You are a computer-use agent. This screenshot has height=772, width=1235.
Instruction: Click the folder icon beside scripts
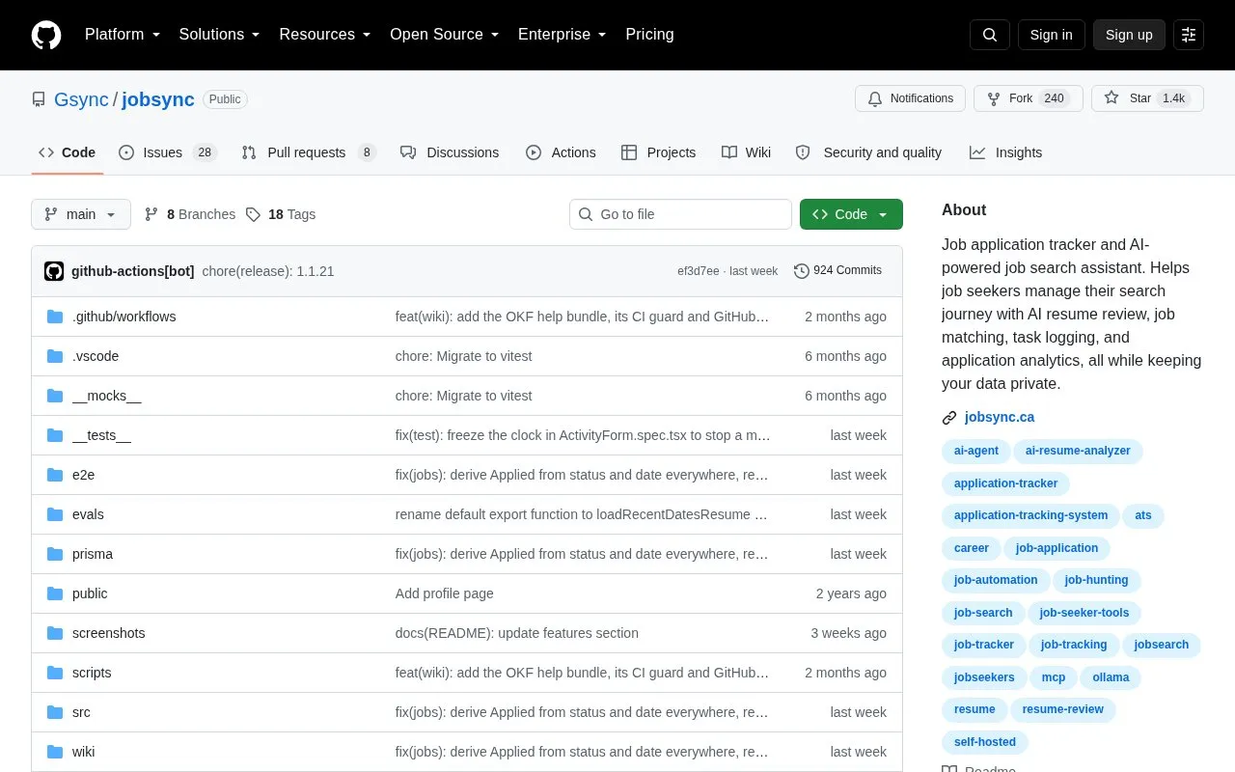pos(55,673)
